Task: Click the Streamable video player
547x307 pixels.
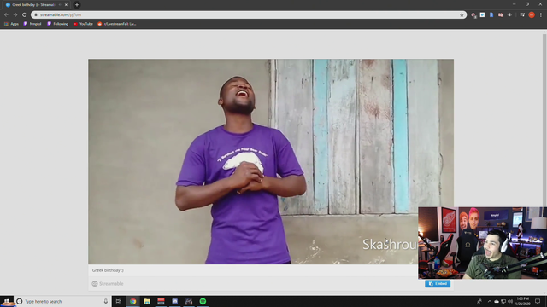Action: (x=271, y=161)
